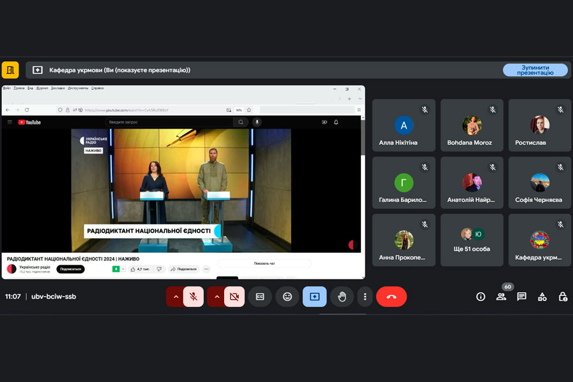Select Галина Барило participant tile
The width and height of the screenshot is (573, 382).
tap(404, 183)
